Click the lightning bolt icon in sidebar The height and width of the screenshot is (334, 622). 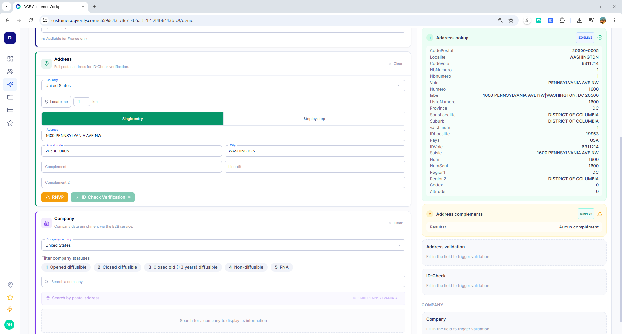click(10, 309)
